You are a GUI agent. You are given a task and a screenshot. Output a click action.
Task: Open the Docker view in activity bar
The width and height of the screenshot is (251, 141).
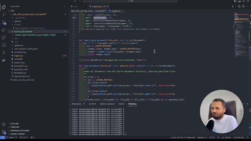[x=4, y=60]
